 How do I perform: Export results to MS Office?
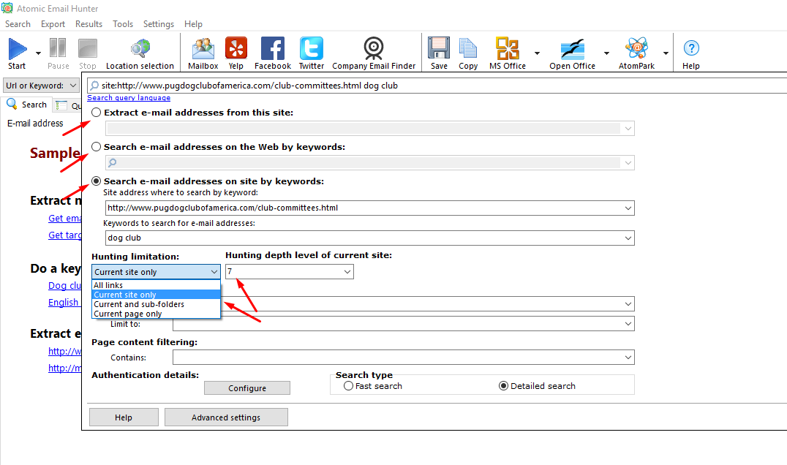508,48
